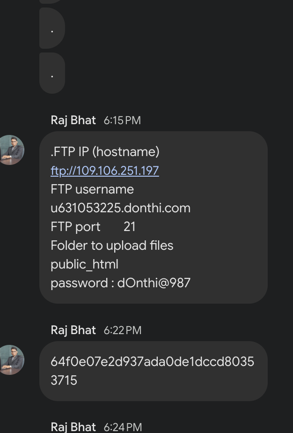Click the 6:15 PM timestamp
This screenshot has height=433, width=293.
pyautogui.click(x=122, y=120)
